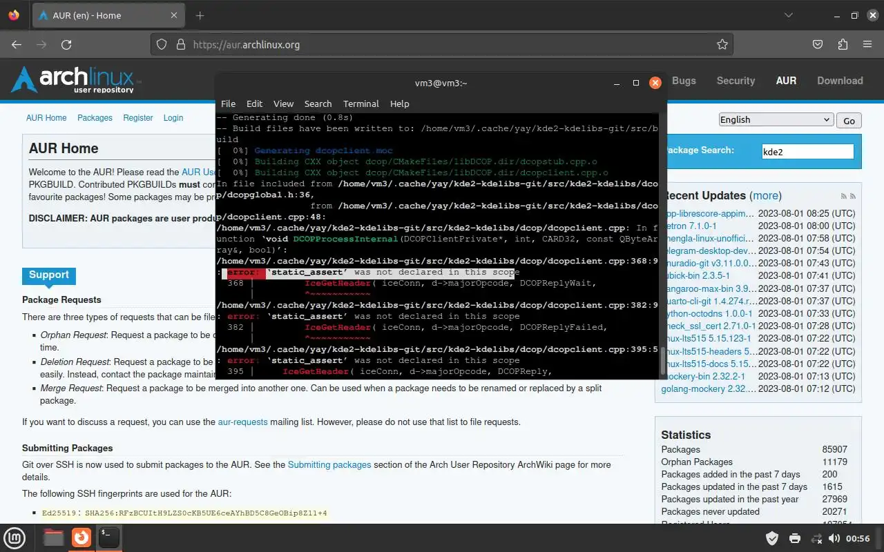Bookmark this page with star icon
Viewport: 884px width, 552px height.
point(722,44)
